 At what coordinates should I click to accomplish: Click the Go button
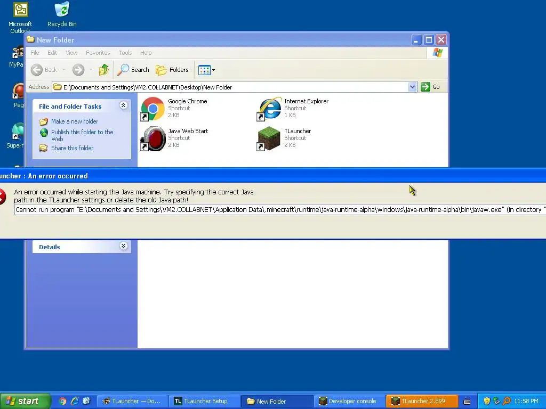pos(430,87)
